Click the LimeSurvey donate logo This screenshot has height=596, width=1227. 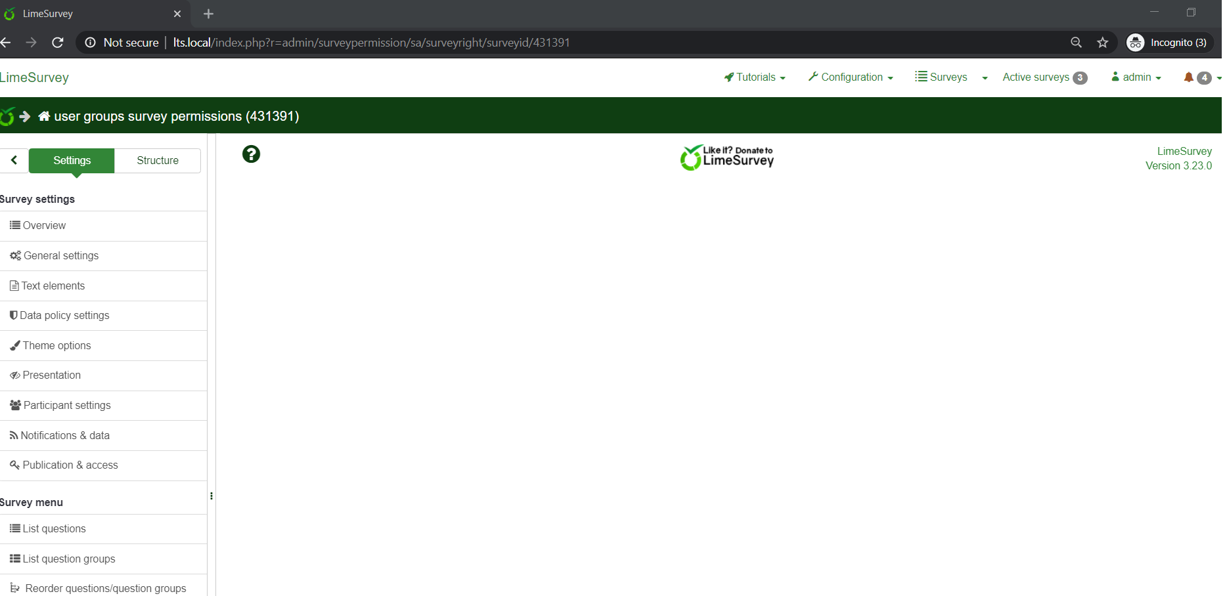726,158
